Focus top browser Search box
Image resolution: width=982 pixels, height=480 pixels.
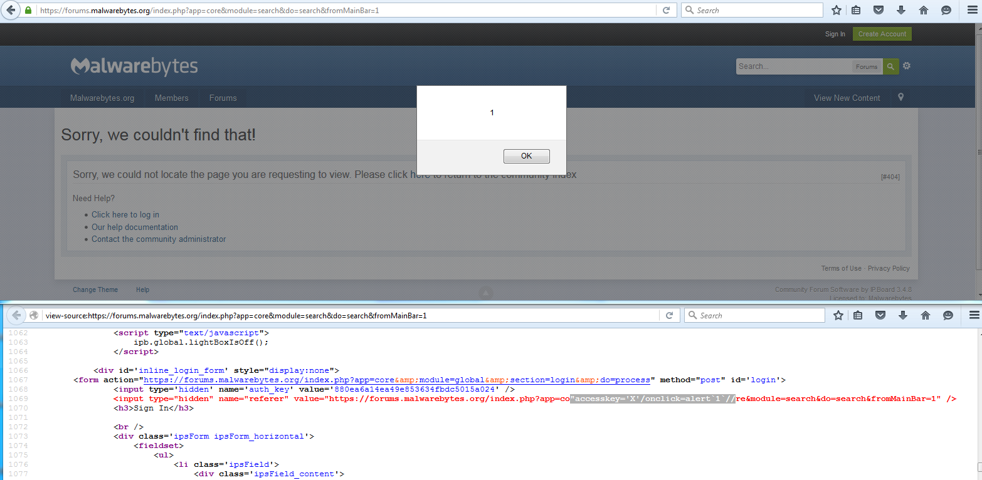point(752,11)
